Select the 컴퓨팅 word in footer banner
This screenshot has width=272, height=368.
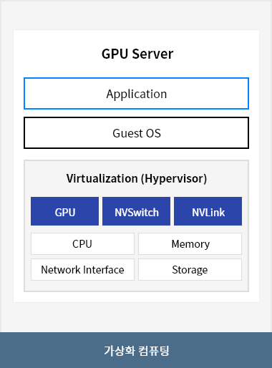click(154, 351)
